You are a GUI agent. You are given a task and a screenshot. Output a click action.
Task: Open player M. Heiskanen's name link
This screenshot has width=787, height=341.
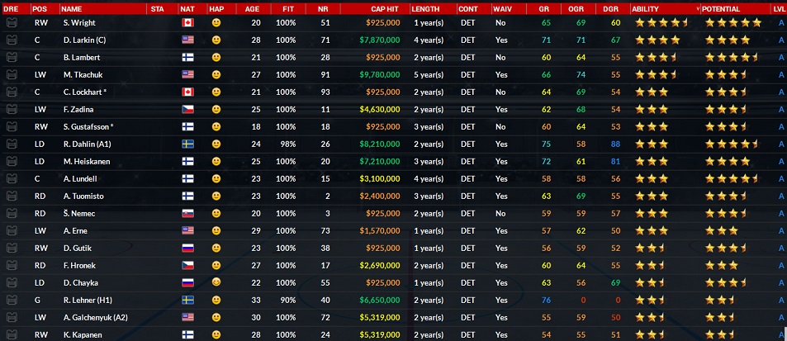(85, 161)
